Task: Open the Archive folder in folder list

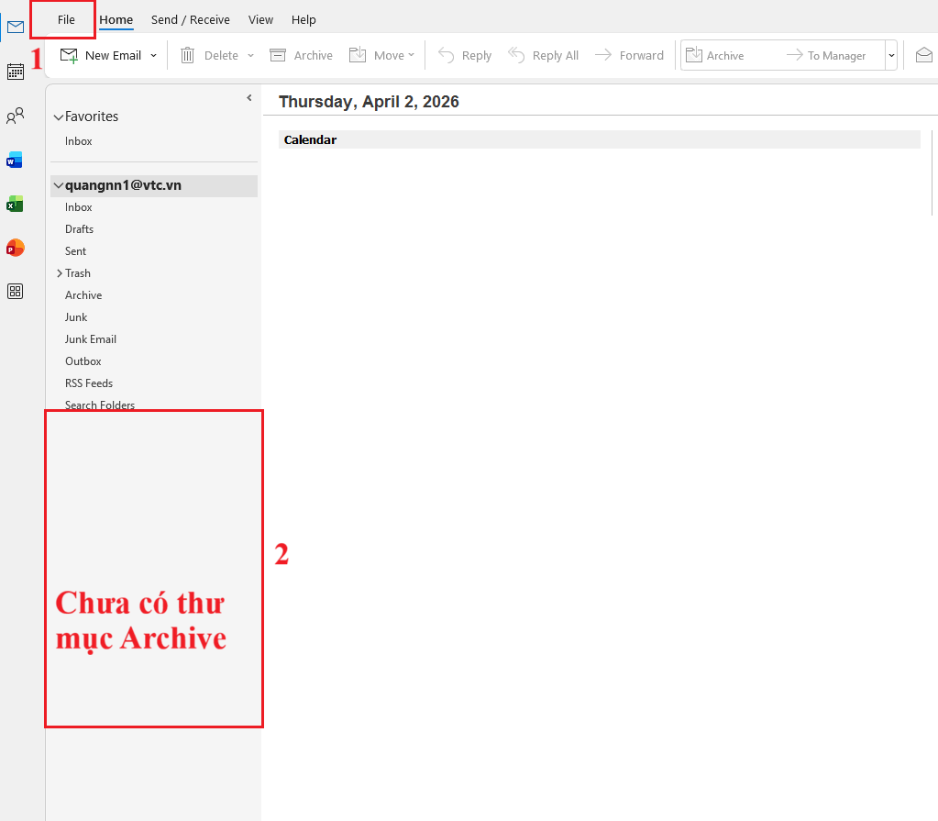Action: (x=83, y=295)
